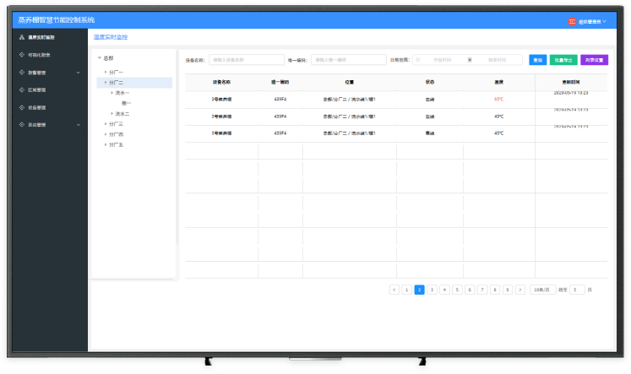Click the 设备名称 search input field
Image resolution: width=631 pixels, height=374 pixels.
pyautogui.click(x=247, y=60)
